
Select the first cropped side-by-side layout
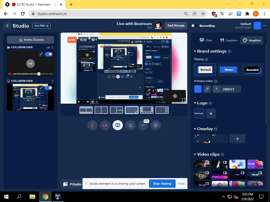pyautogui.click(x=86, y=110)
